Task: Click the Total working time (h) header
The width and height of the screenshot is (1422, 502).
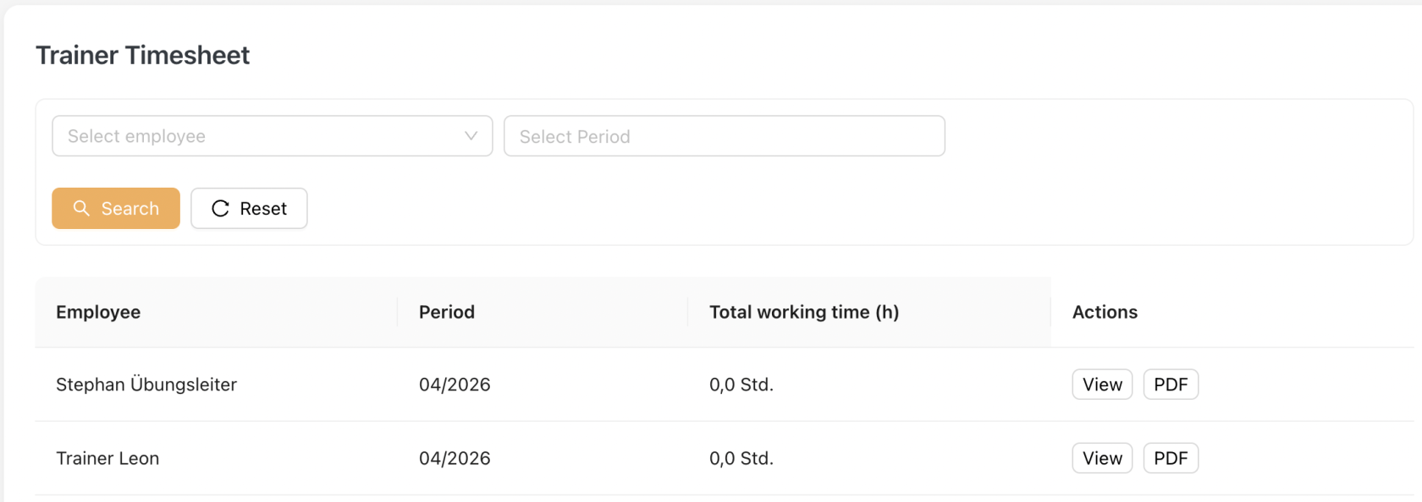Action: click(804, 312)
